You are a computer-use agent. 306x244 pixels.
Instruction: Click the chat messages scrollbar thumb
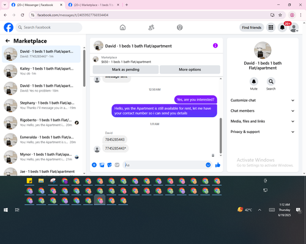tap(220, 135)
